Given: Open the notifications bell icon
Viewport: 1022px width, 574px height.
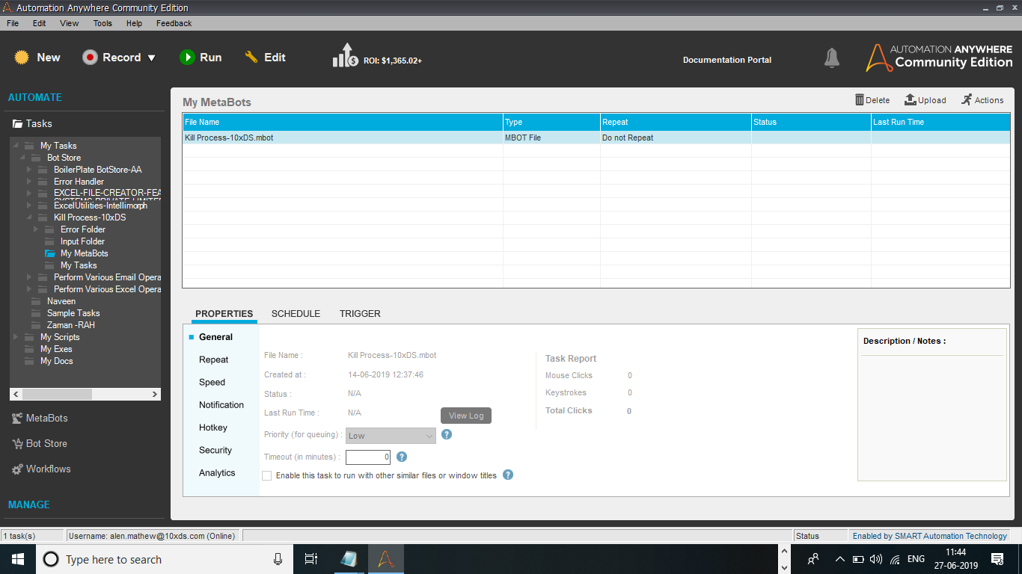Looking at the screenshot, I should tap(831, 58).
